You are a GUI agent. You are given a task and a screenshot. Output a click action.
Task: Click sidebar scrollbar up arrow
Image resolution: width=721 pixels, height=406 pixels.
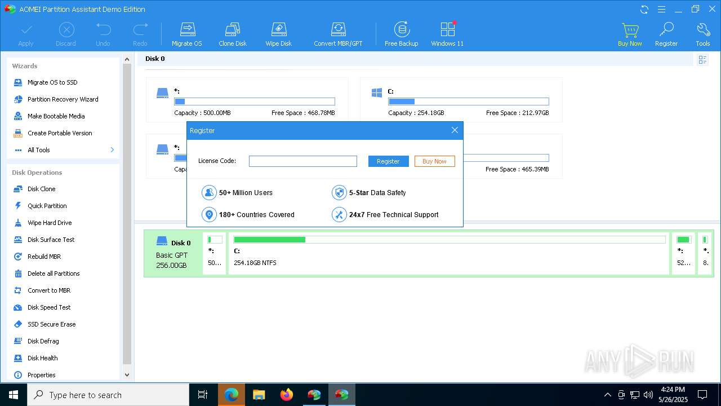[127, 59]
